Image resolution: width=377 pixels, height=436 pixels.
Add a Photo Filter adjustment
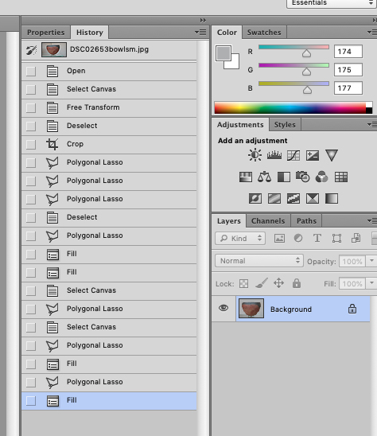[303, 177]
